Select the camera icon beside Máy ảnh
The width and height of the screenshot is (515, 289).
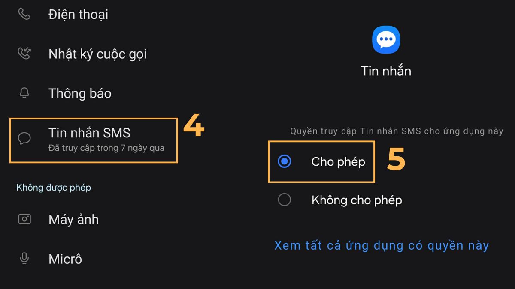pos(24,219)
